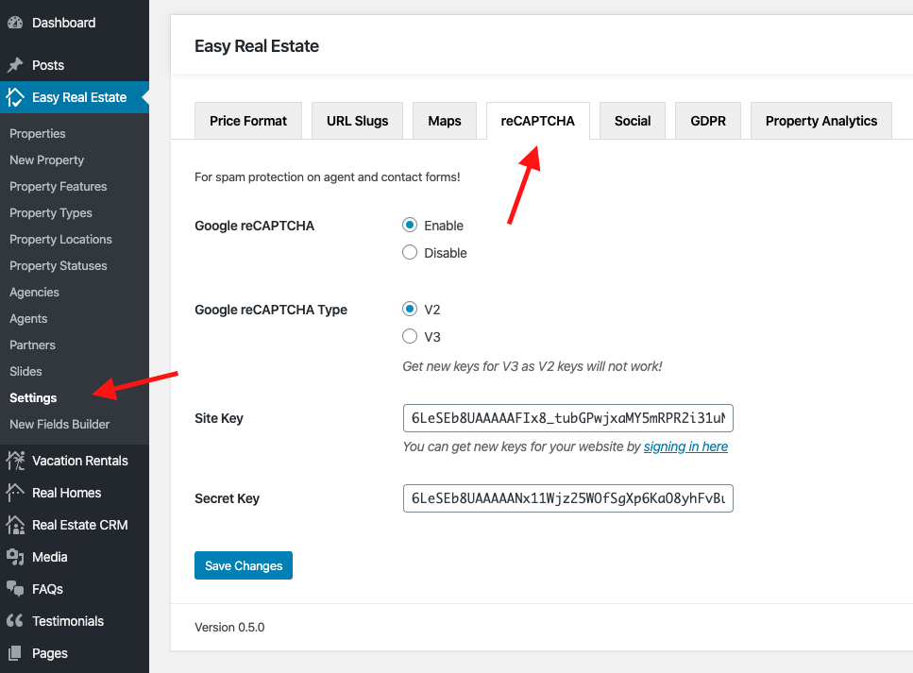The height and width of the screenshot is (673, 913).
Task: Click the Posts pushpin icon
Action: pyautogui.click(x=15, y=64)
